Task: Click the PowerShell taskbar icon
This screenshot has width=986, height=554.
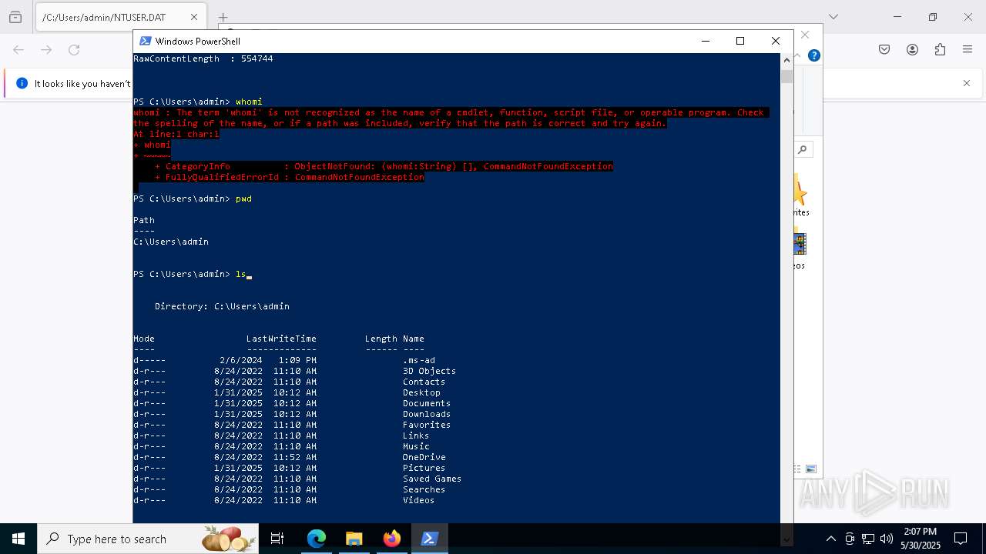Action: 429,539
